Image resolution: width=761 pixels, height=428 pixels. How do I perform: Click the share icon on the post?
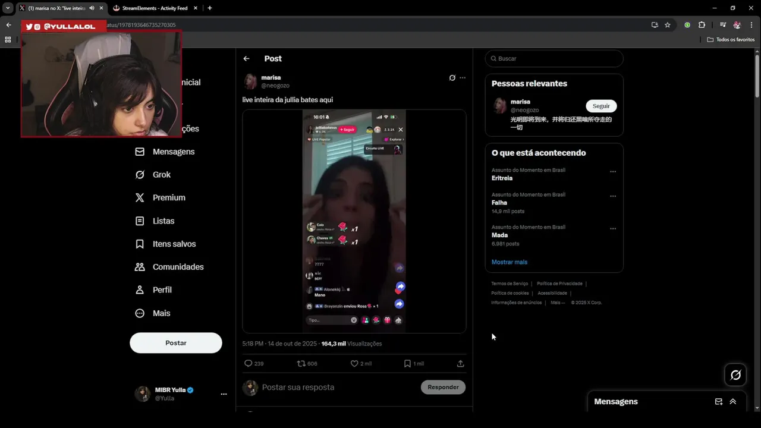coord(460,363)
